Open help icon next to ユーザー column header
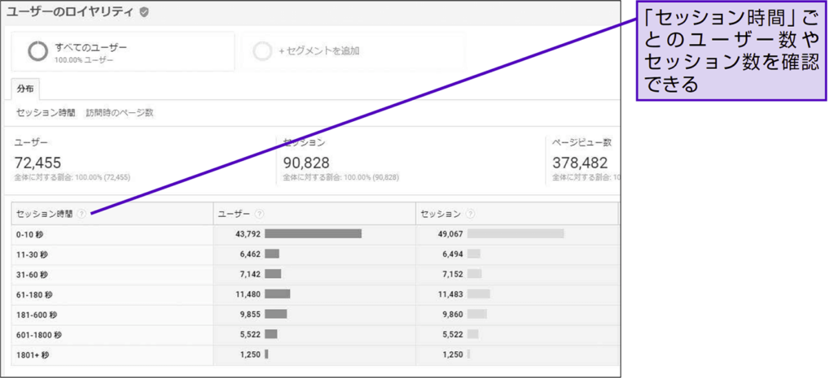The image size is (834, 378). [259, 214]
